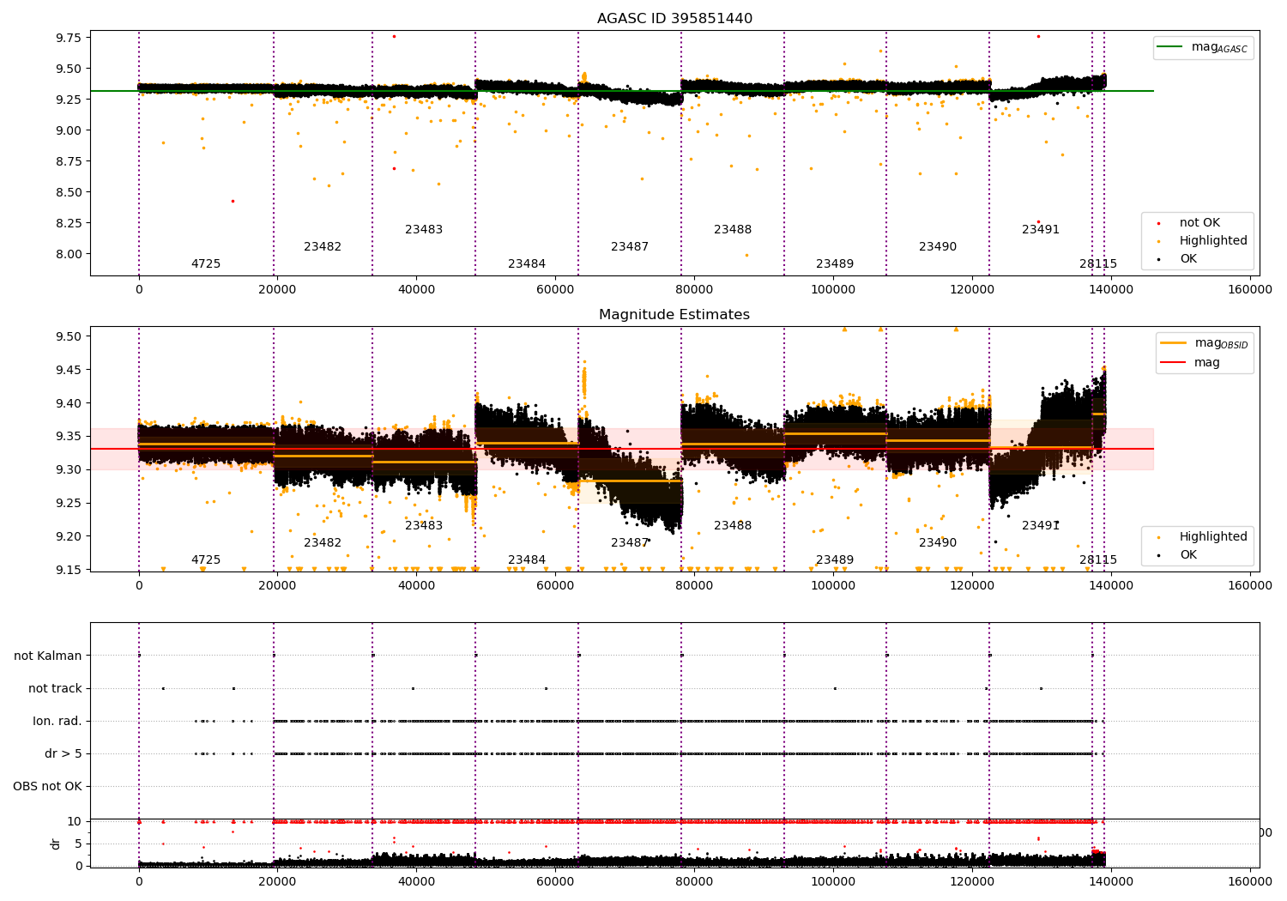Click obsid label 23490 in the AGASC plot

(x=938, y=247)
